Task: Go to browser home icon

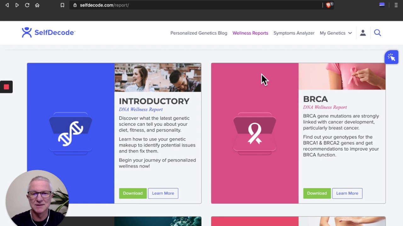Action: click(37, 5)
